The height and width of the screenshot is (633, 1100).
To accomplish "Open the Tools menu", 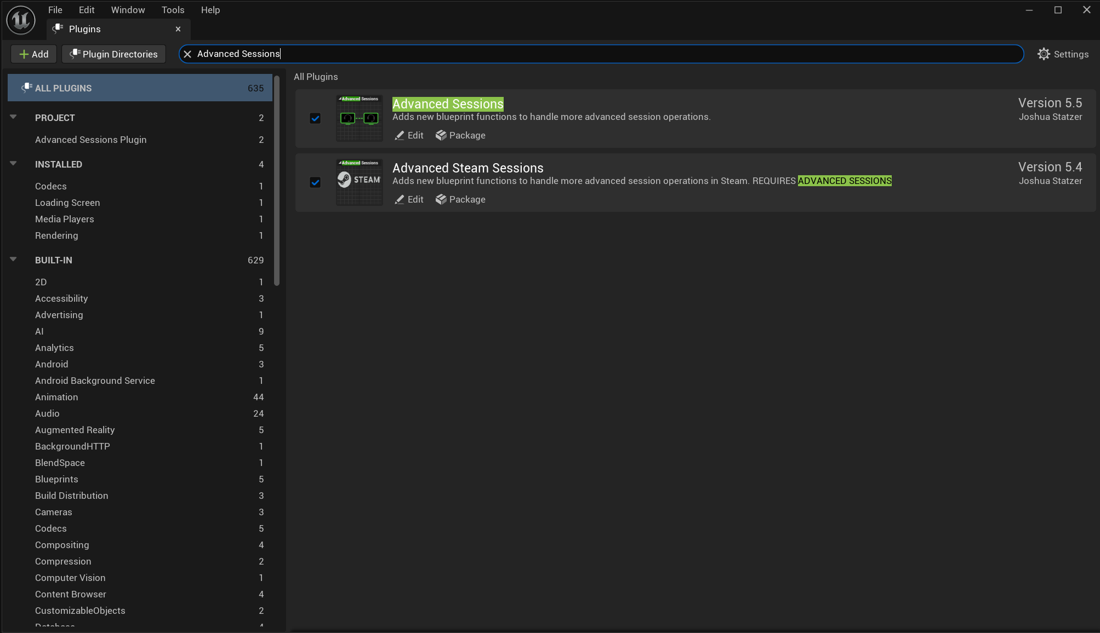I will (173, 10).
